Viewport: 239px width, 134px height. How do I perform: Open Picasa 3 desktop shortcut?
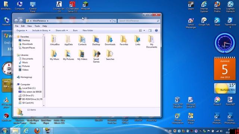(217, 101)
